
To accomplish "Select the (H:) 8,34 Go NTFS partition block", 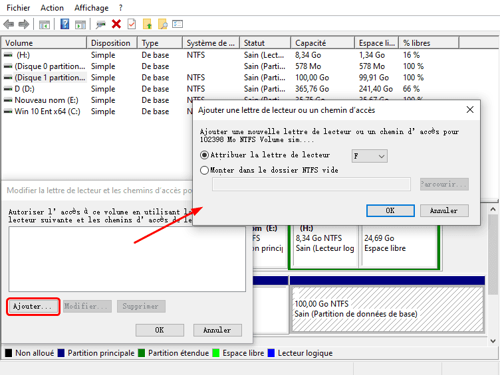I will click(325, 245).
